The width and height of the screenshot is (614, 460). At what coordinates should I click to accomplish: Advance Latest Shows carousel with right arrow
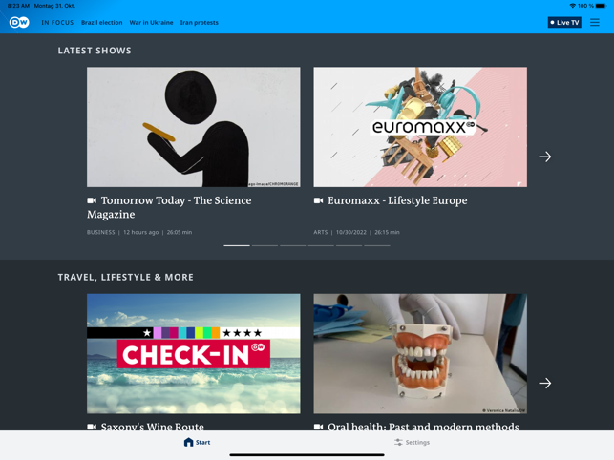544,157
